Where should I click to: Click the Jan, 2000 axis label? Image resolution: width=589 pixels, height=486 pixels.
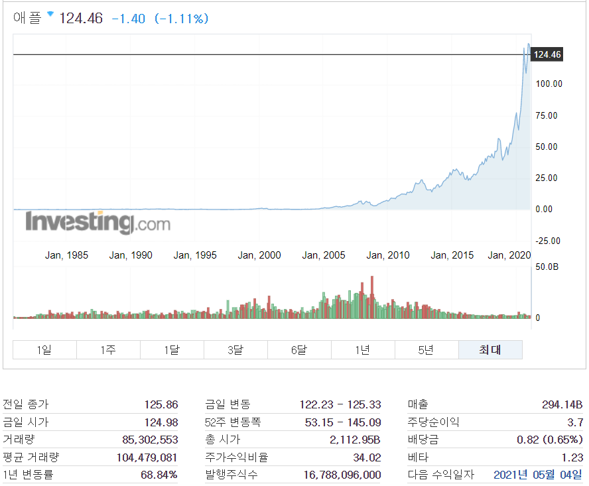point(259,255)
